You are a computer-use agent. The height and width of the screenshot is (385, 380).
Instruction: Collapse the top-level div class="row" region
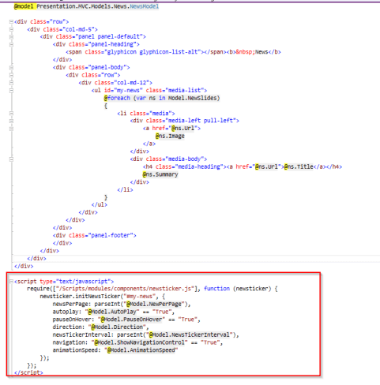[11, 21]
